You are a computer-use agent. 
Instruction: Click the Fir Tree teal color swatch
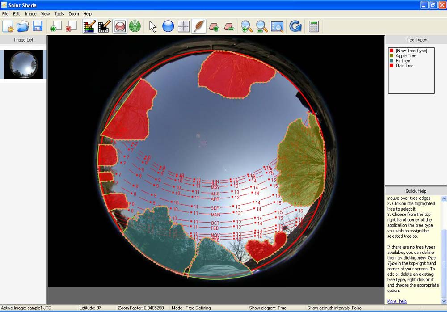(391, 61)
